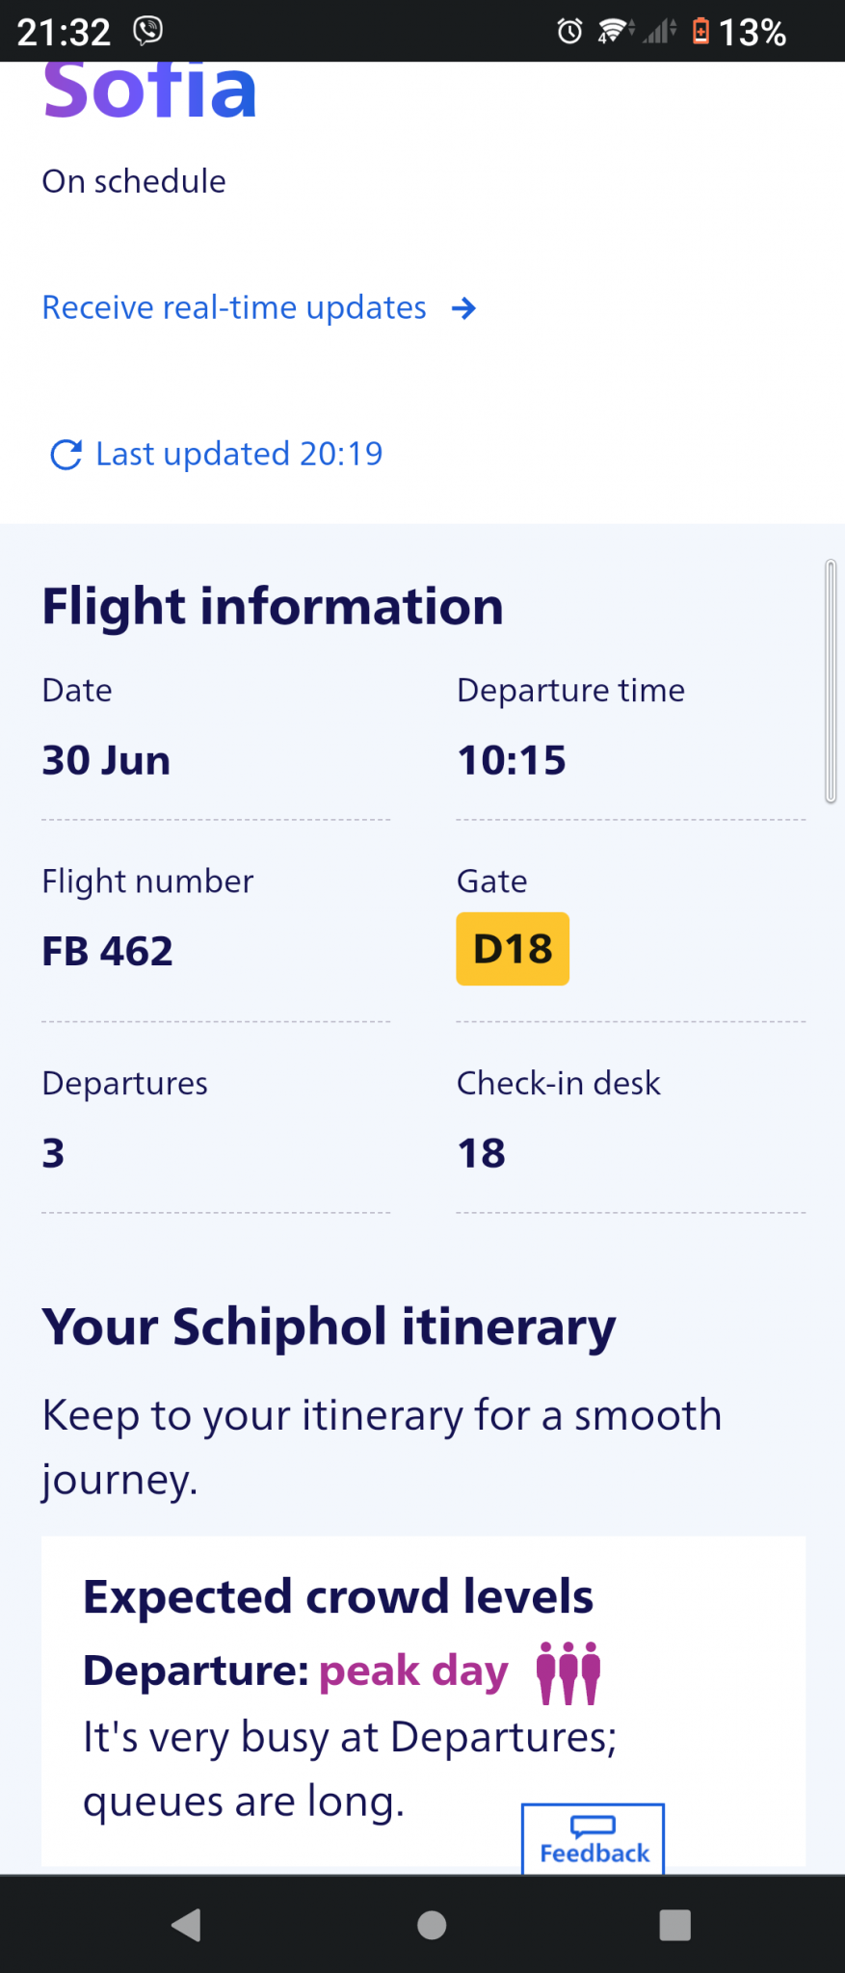The height and width of the screenshot is (1973, 845).
Task: Open the Feedback button
Action: point(594,1840)
